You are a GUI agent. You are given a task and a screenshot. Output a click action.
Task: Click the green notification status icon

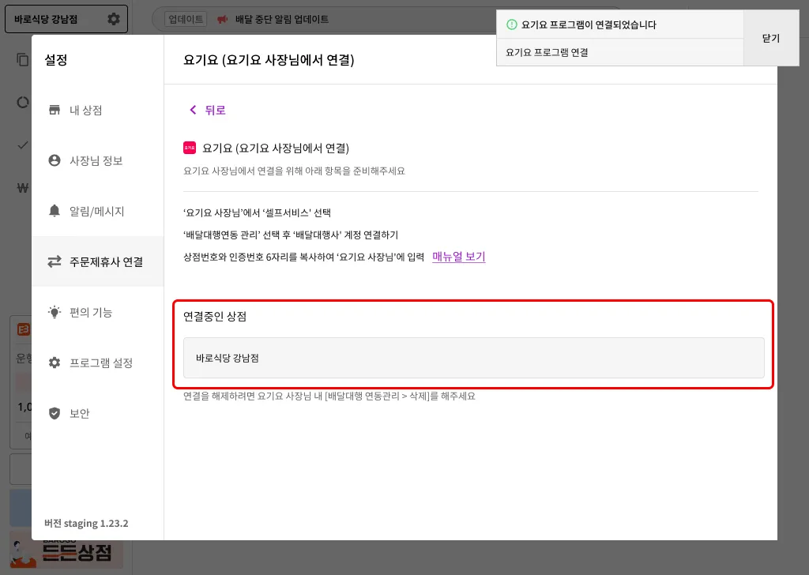pos(511,24)
